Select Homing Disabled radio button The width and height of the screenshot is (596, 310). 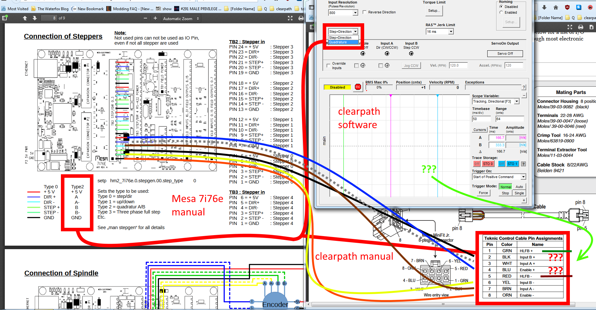pos(501,7)
